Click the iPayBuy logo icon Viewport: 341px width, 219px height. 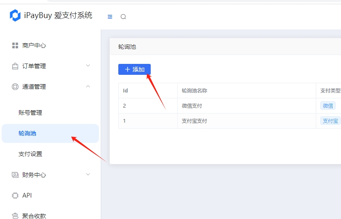[x=15, y=16]
